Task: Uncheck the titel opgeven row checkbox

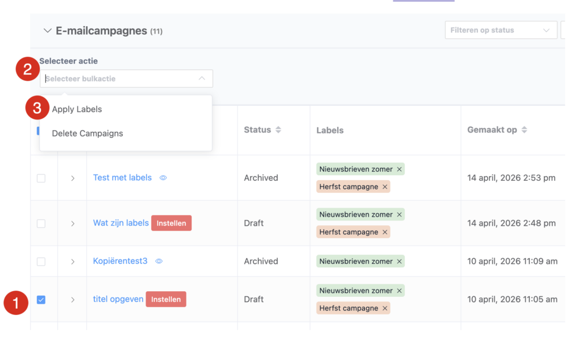Action: pyautogui.click(x=41, y=300)
